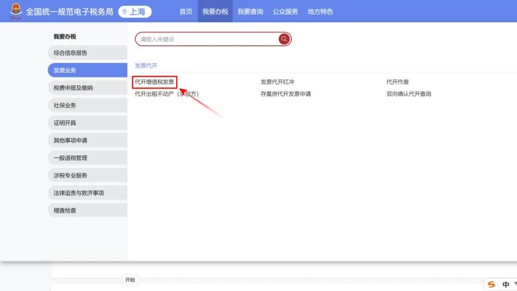Viewport: 517px width, 291px height.
Task: Click the Sogou input method S icon
Action: pyautogui.click(x=492, y=285)
